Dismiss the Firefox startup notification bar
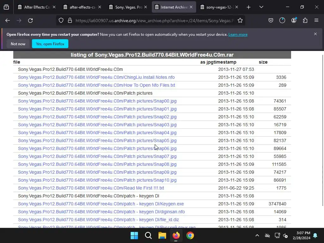This screenshot has width=324, height=243. pyautogui.click(x=315, y=34)
